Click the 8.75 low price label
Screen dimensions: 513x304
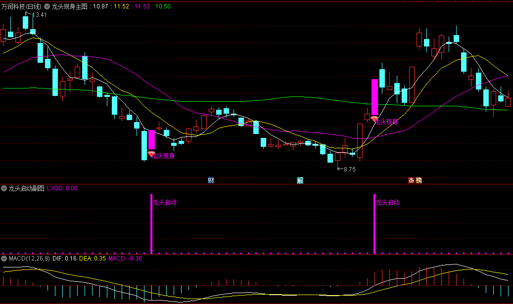click(x=349, y=170)
